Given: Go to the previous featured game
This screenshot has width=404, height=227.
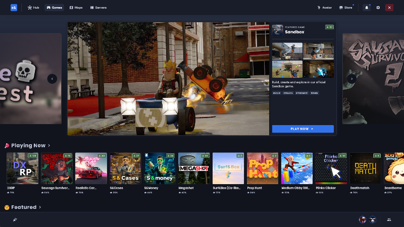Looking at the screenshot, I should pos(52,79).
